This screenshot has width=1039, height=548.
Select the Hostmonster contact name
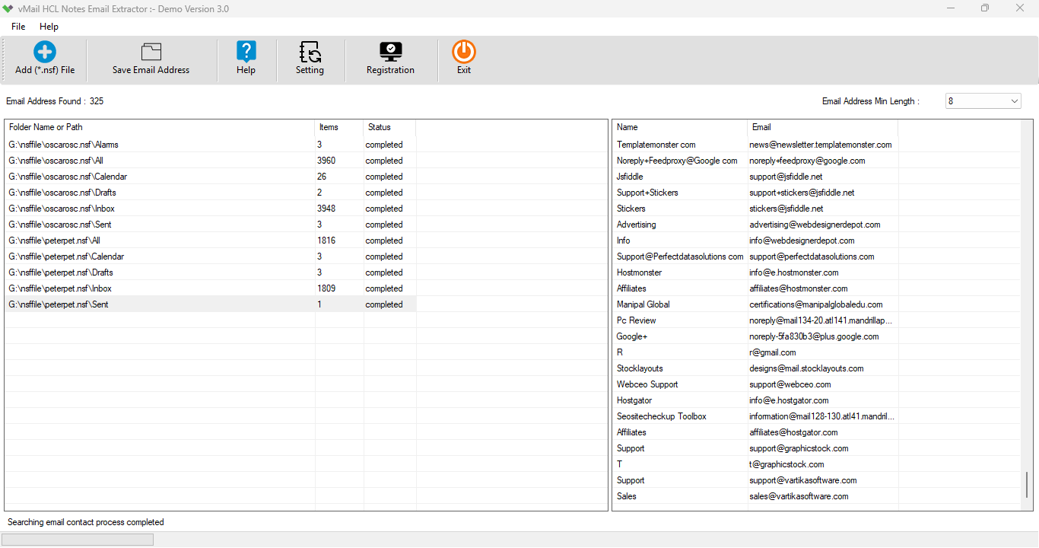(x=640, y=272)
